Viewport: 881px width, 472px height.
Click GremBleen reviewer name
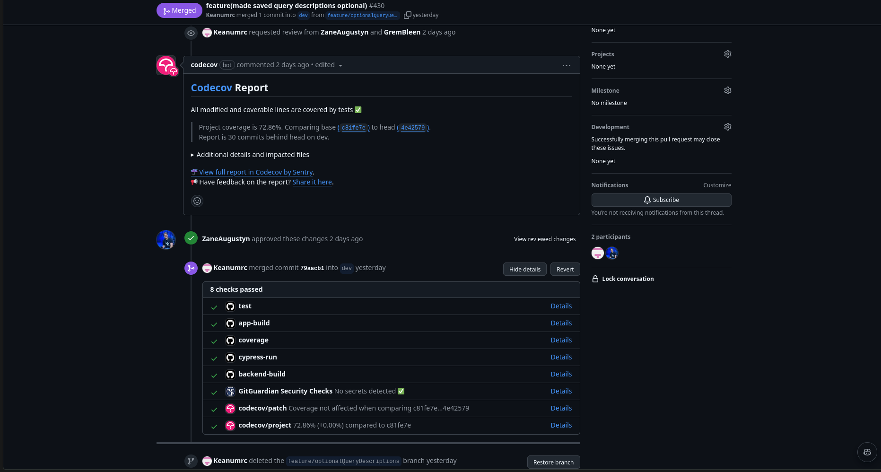[x=402, y=32]
